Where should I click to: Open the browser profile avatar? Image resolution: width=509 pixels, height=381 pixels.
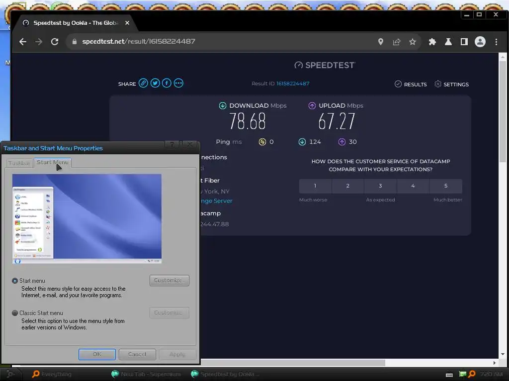click(x=480, y=42)
